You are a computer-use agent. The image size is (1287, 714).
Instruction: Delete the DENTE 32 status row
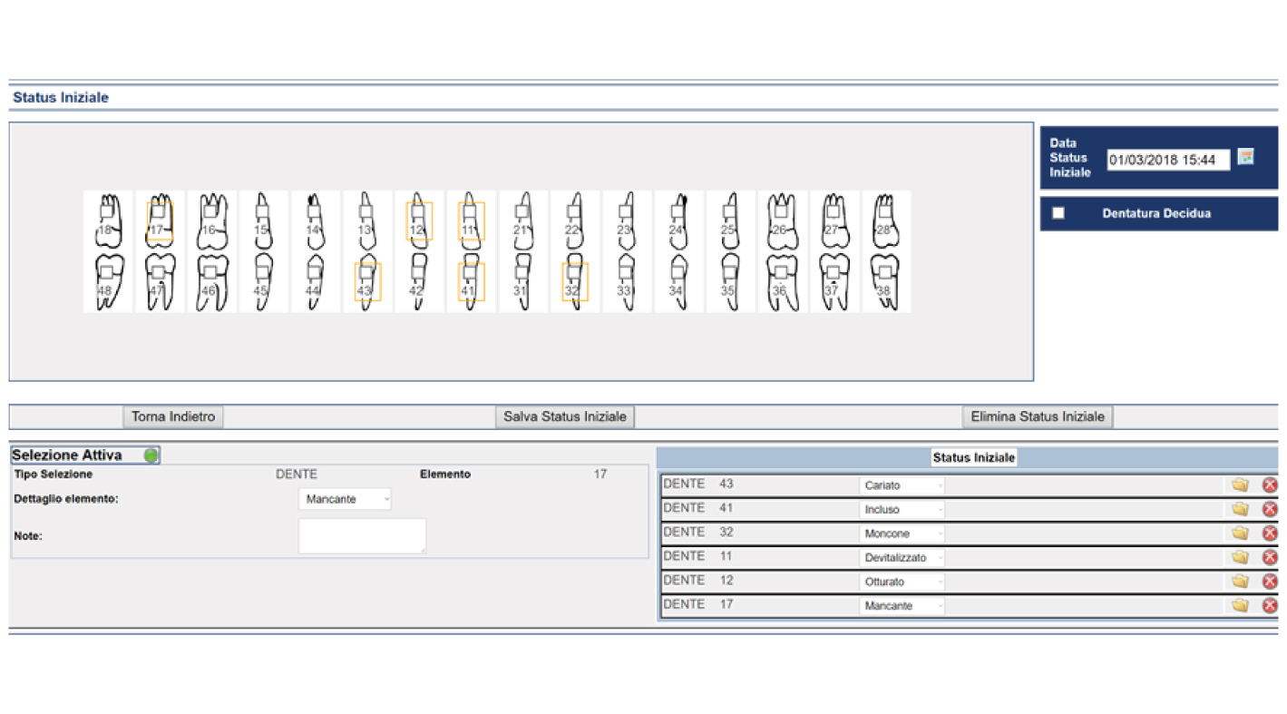(x=1270, y=533)
